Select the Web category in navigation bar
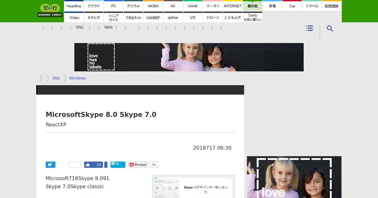 108,27
